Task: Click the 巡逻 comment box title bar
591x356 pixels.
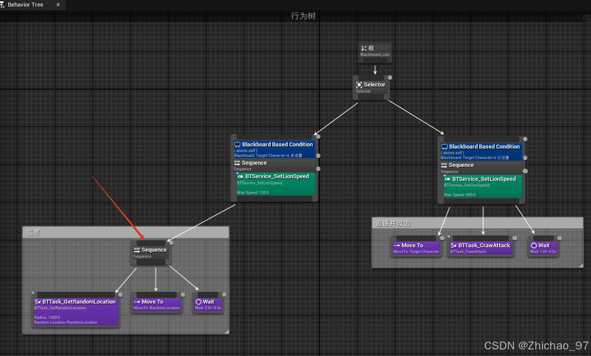Action: coord(126,232)
